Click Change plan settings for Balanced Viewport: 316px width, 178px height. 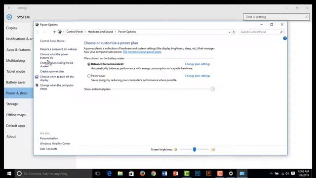197,64
